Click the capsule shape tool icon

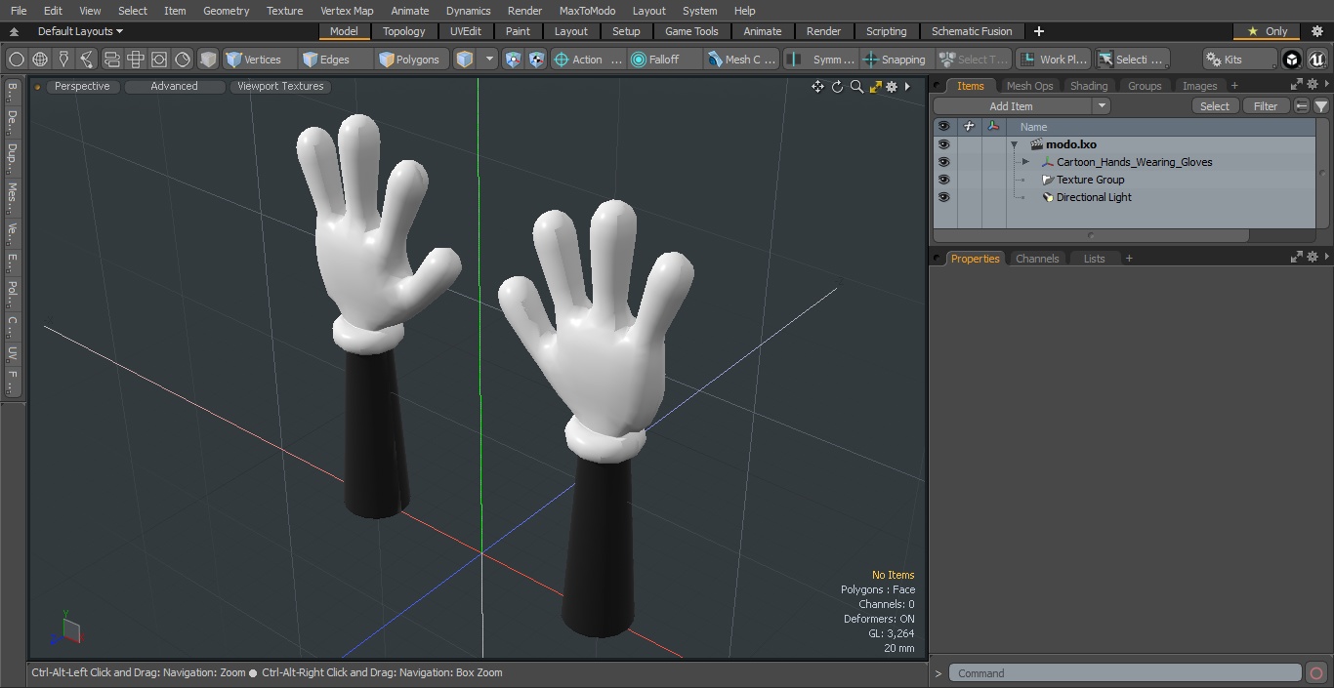(x=112, y=60)
